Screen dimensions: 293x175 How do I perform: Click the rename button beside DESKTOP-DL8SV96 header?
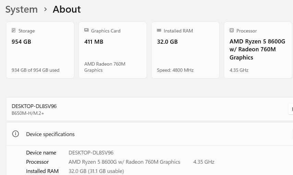pyautogui.click(x=291, y=109)
